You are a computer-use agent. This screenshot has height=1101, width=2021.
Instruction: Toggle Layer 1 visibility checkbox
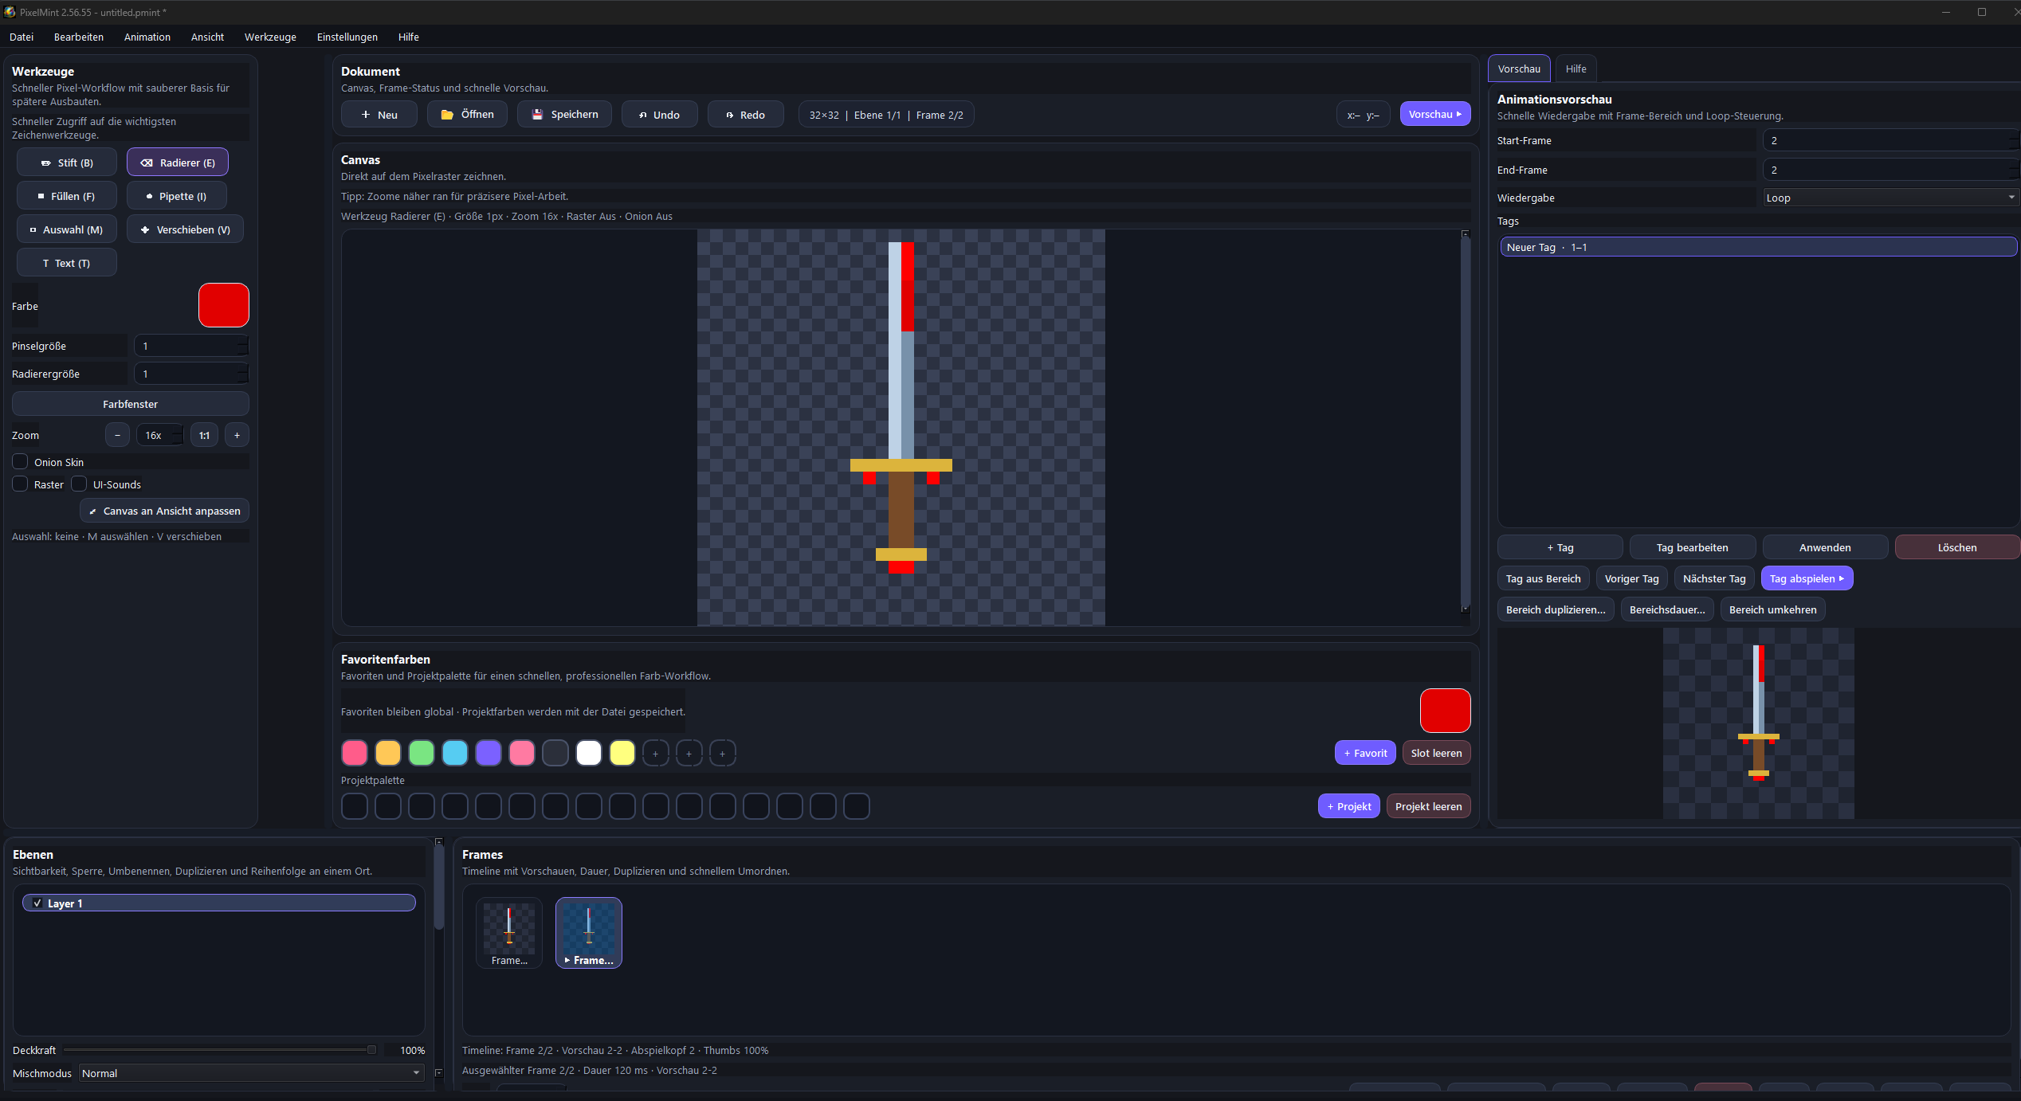point(37,903)
